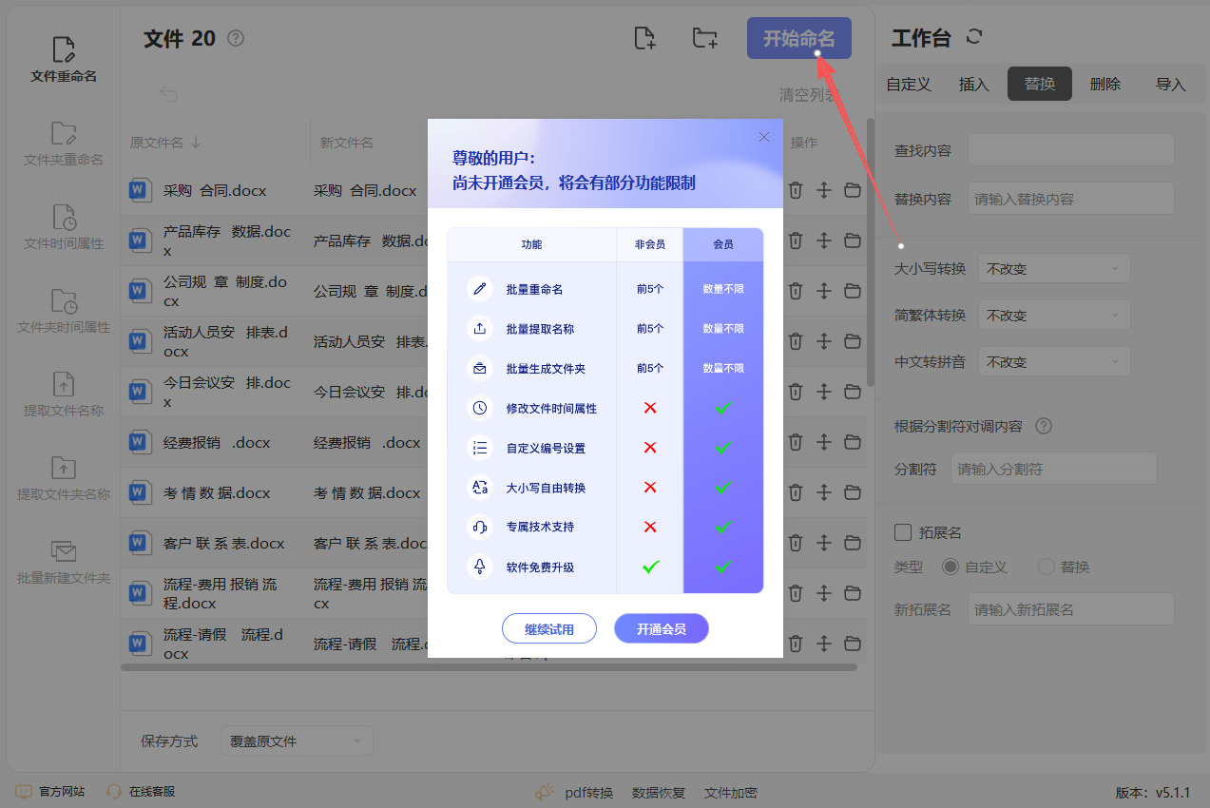1210x808 pixels.
Task: Click the pdf转换 icon at bottom
Action: tap(545, 791)
